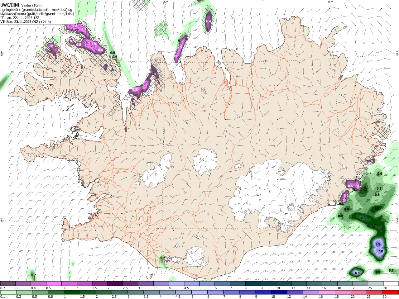Click the light lavender 4–4.5 swatch in the snow legend
Screen dimensions: 399x299
coord(176,284)
